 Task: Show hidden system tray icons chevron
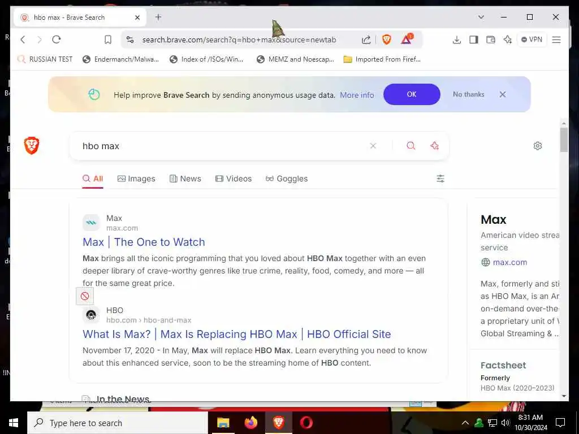465,423
